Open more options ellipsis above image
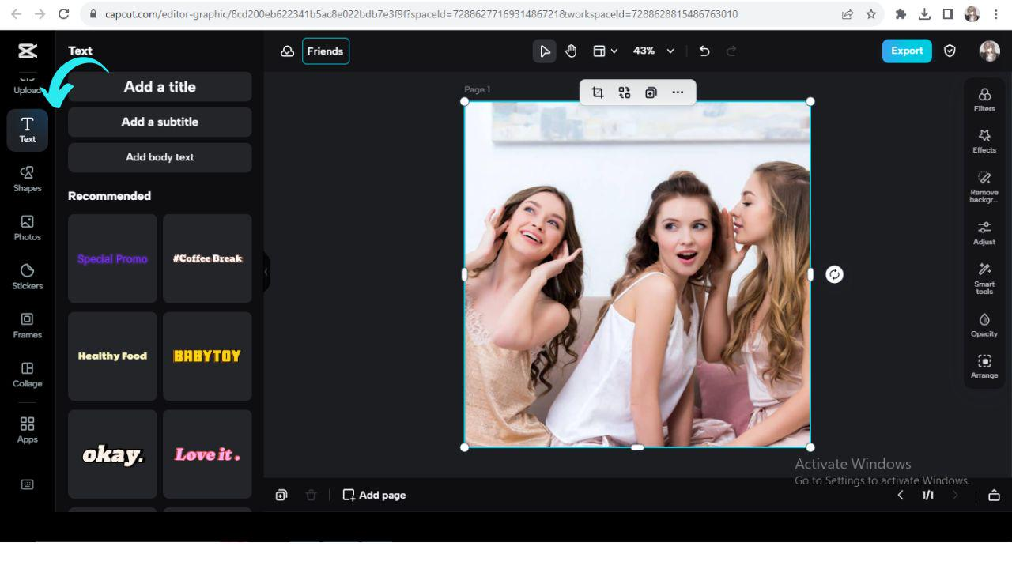This screenshot has height=569, width=1012. pos(678,92)
